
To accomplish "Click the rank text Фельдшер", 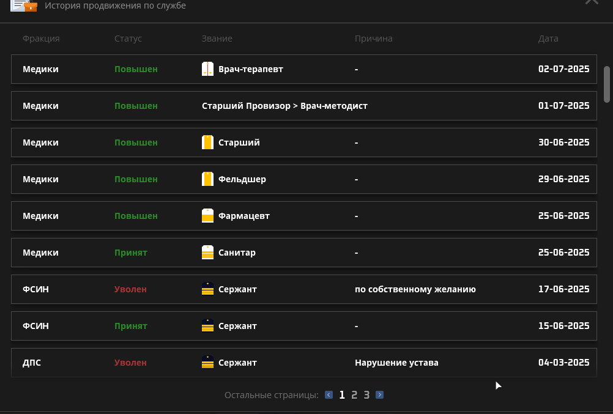I will click(242, 179).
